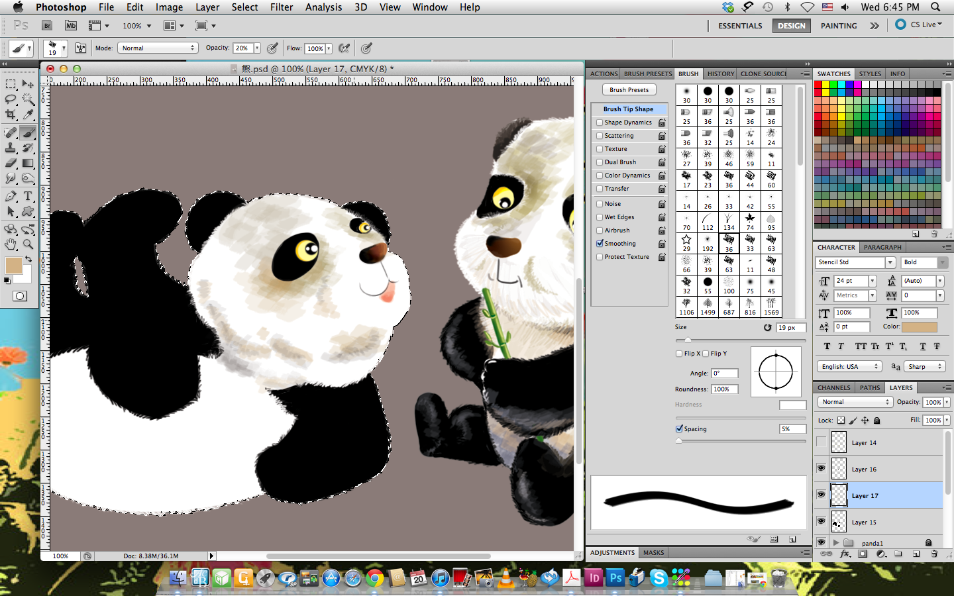This screenshot has width=954, height=596.
Task: Open the Filter menu
Action: [x=282, y=7]
